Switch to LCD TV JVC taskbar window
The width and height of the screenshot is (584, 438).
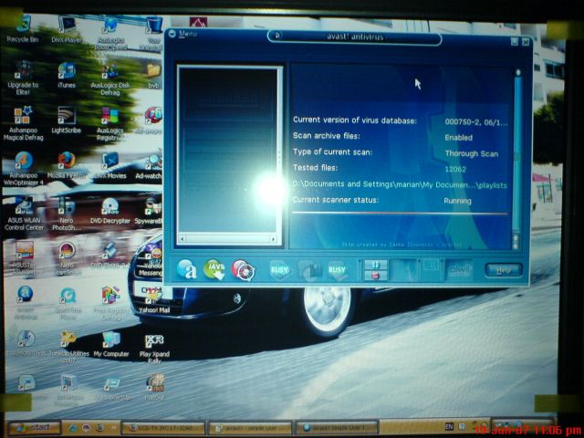pyautogui.click(x=163, y=429)
